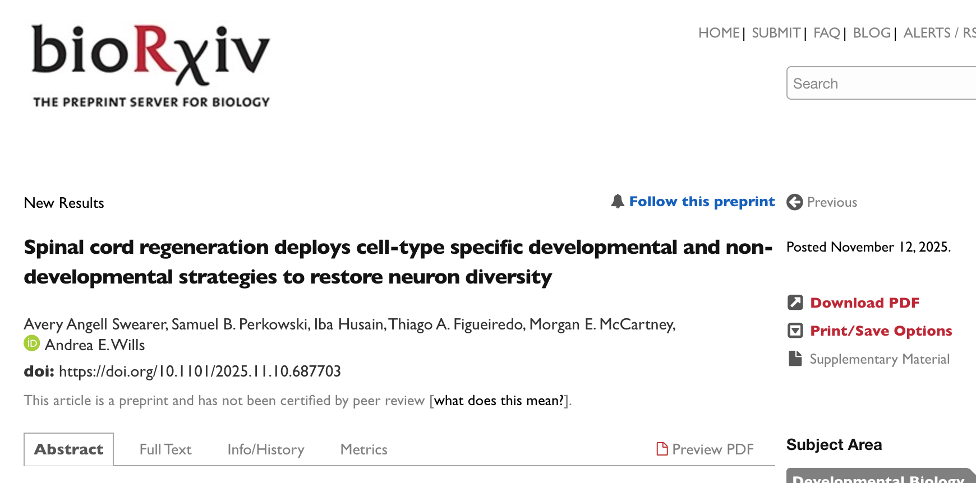Open the HOME navigation link
This screenshot has height=483, width=976.
tap(719, 33)
